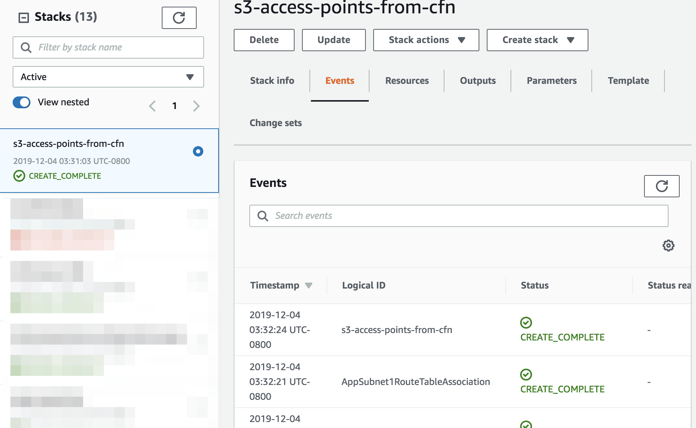696x428 pixels.
Task: Expand the Create stack dropdown
Action: tap(537, 40)
